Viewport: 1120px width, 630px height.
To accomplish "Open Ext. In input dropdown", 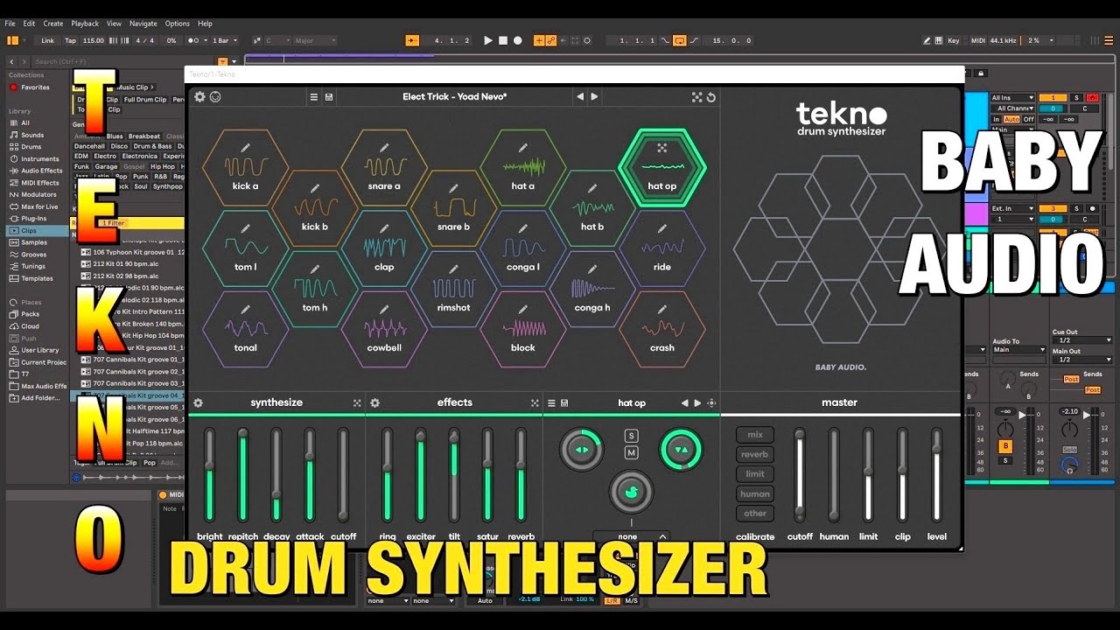I will pos(1013,208).
